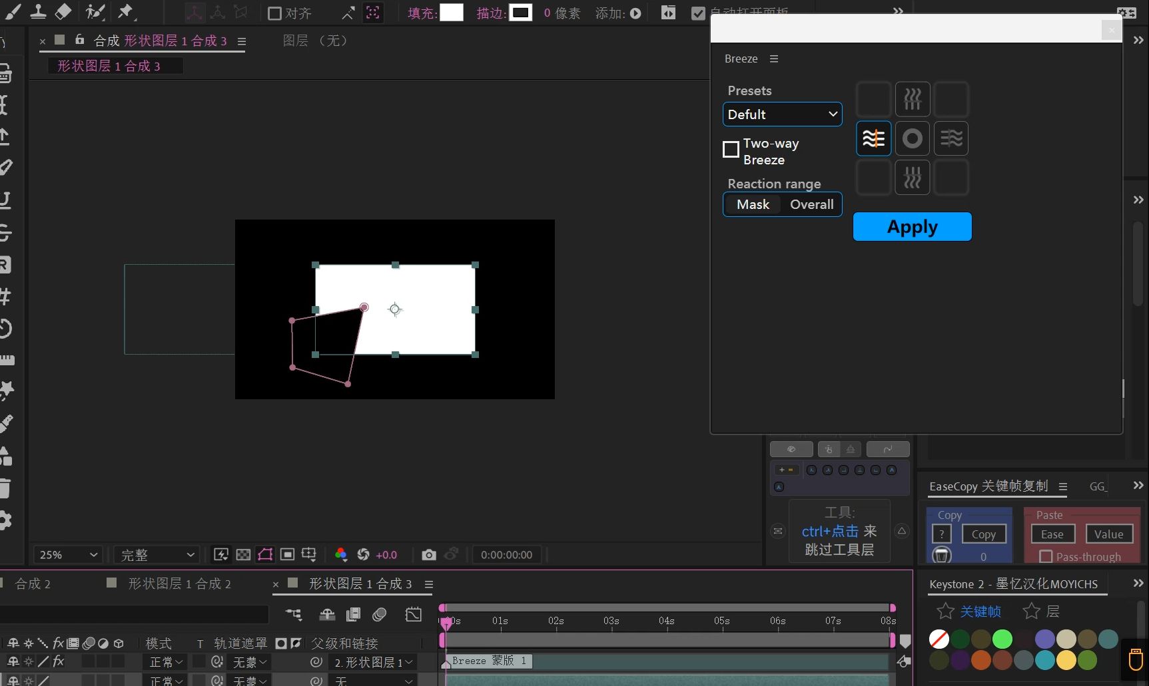Select the Puppet Pin tool
The image size is (1149, 686).
pyautogui.click(x=125, y=11)
